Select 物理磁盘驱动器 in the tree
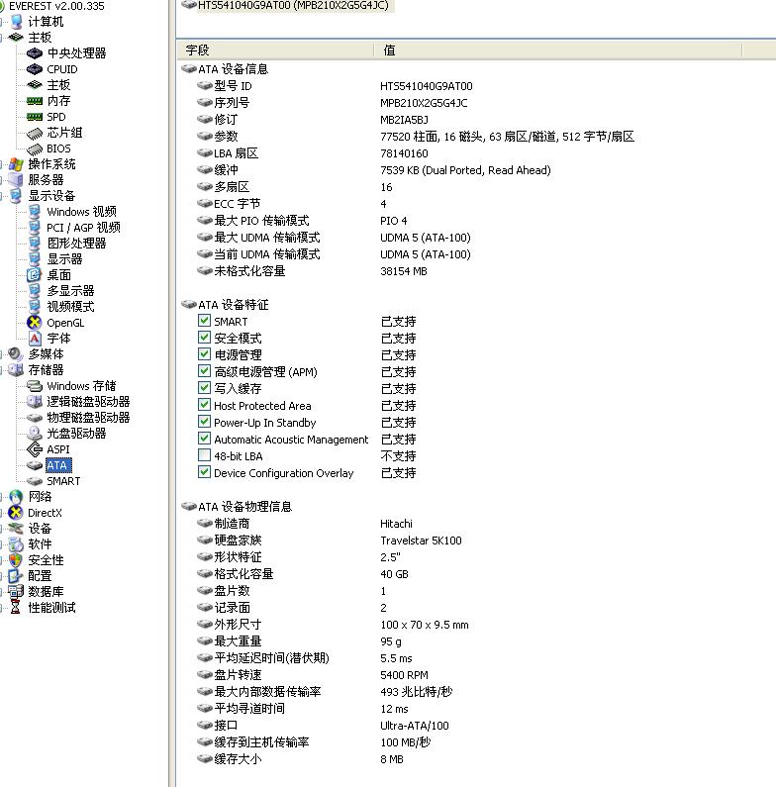Image resolution: width=776 pixels, height=787 pixels. click(88, 418)
